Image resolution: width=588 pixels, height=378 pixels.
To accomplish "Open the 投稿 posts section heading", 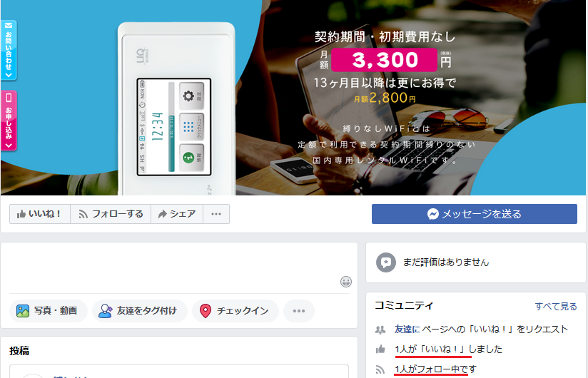I will tap(19, 351).
